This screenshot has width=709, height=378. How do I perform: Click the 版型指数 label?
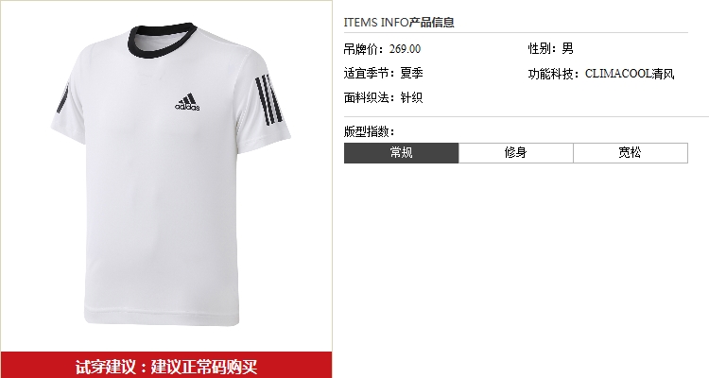click(369, 131)
